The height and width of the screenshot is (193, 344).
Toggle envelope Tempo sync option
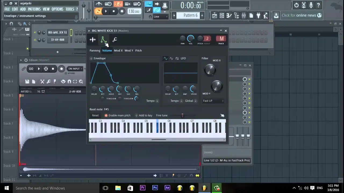click(157, 101)
